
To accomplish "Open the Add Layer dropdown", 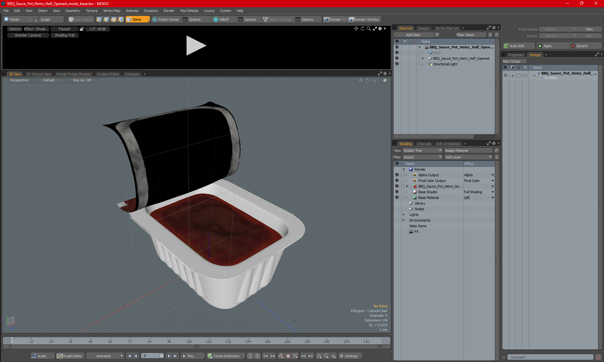I will pyautogui.click(x=468, y=157).
